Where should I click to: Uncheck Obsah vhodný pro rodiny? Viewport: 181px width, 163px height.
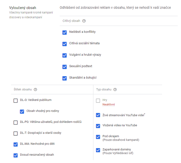coord(22,111)
